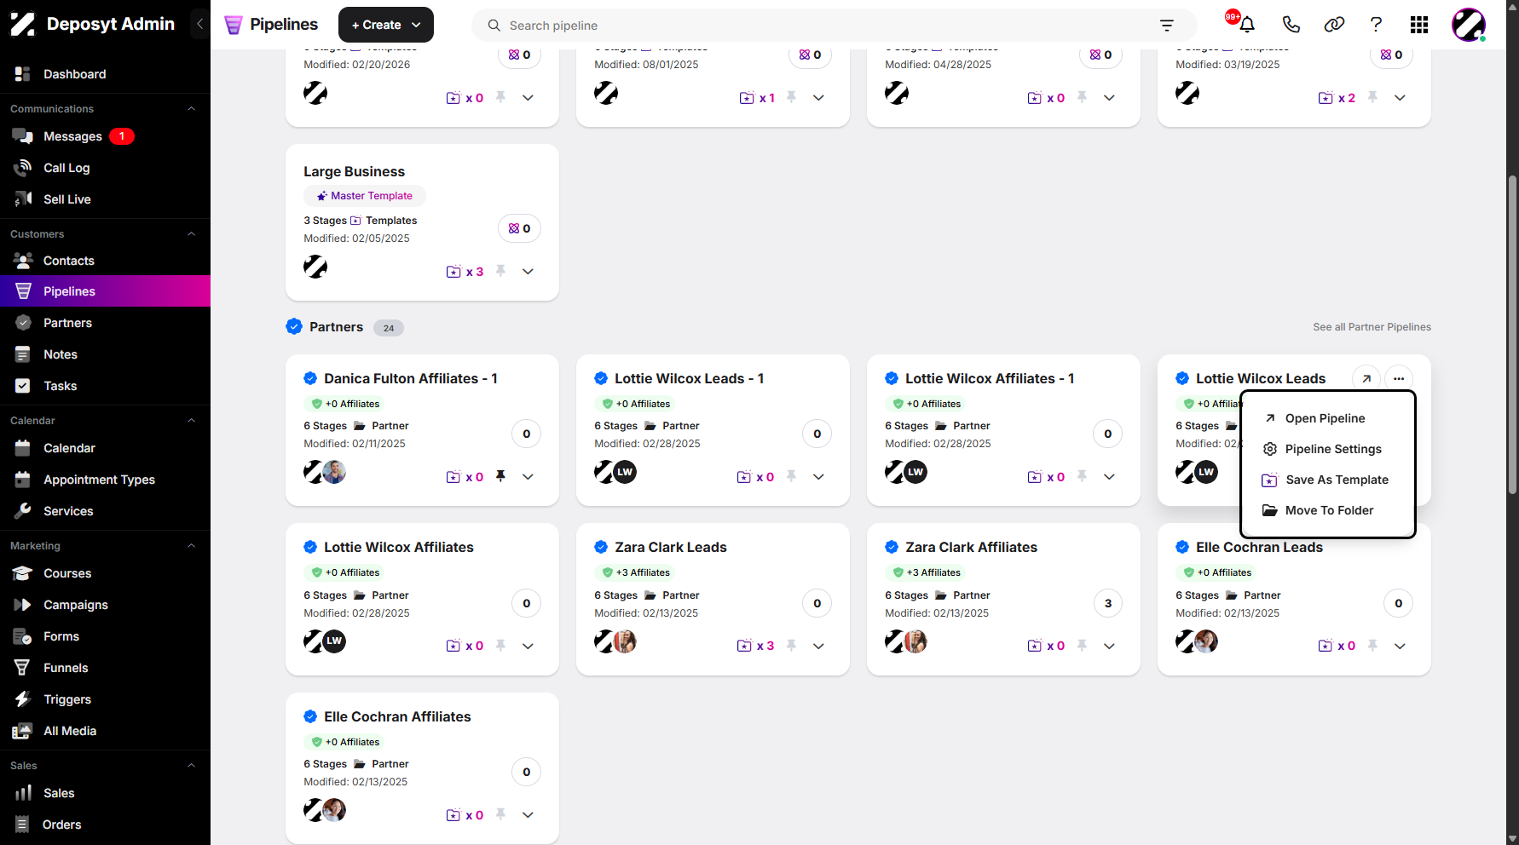Click the link chain icon in header
1519x845 pixels.
pos(1334,25)
